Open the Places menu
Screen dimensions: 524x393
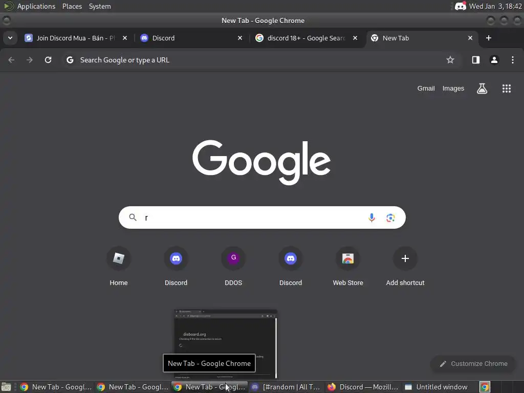[x=72, y=6]
